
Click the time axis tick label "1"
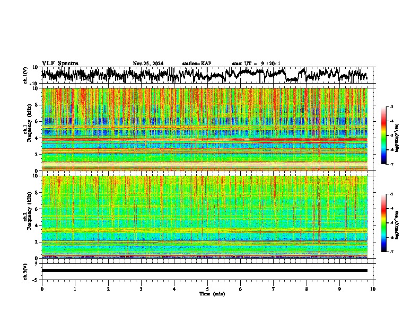(75, 289)
